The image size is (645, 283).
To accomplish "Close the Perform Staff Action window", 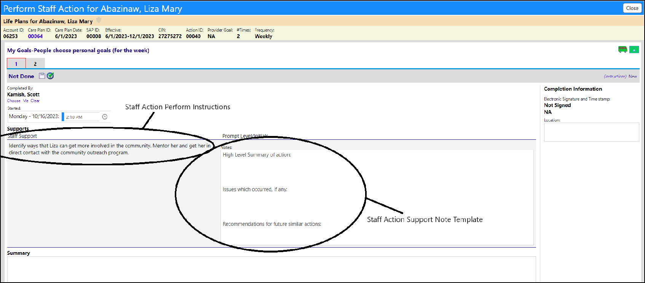I will (x=632, y=8).
